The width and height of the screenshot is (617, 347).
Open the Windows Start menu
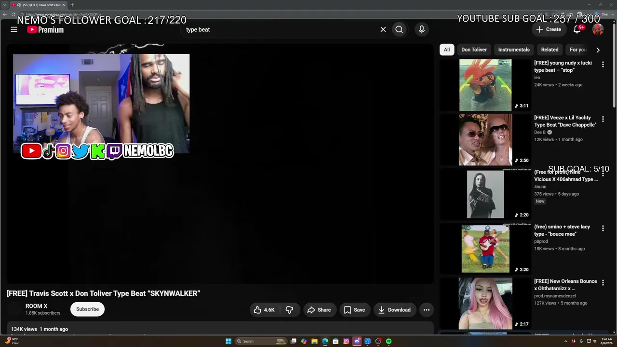click(x=228, y=341)
